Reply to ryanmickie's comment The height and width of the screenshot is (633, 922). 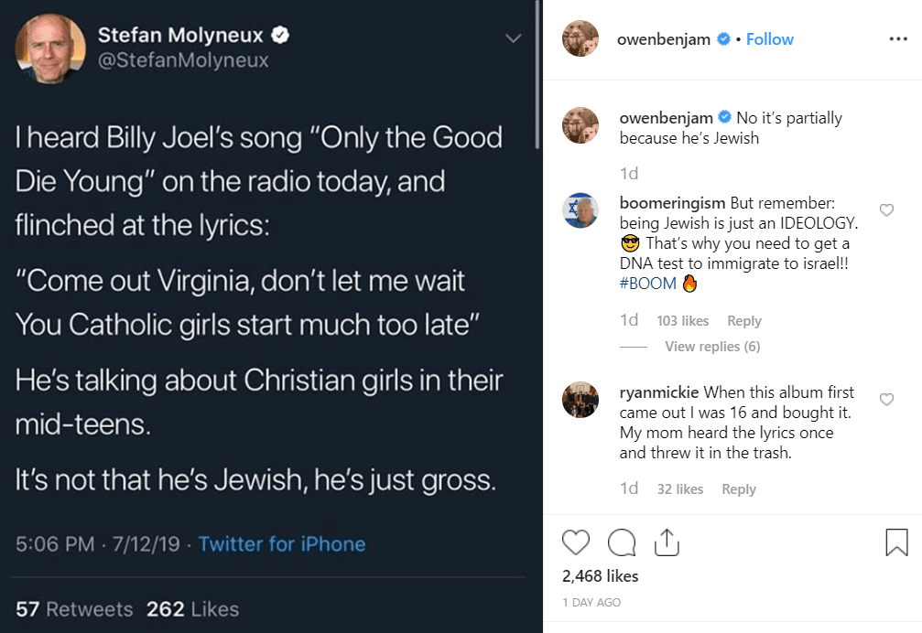(739, 489)
